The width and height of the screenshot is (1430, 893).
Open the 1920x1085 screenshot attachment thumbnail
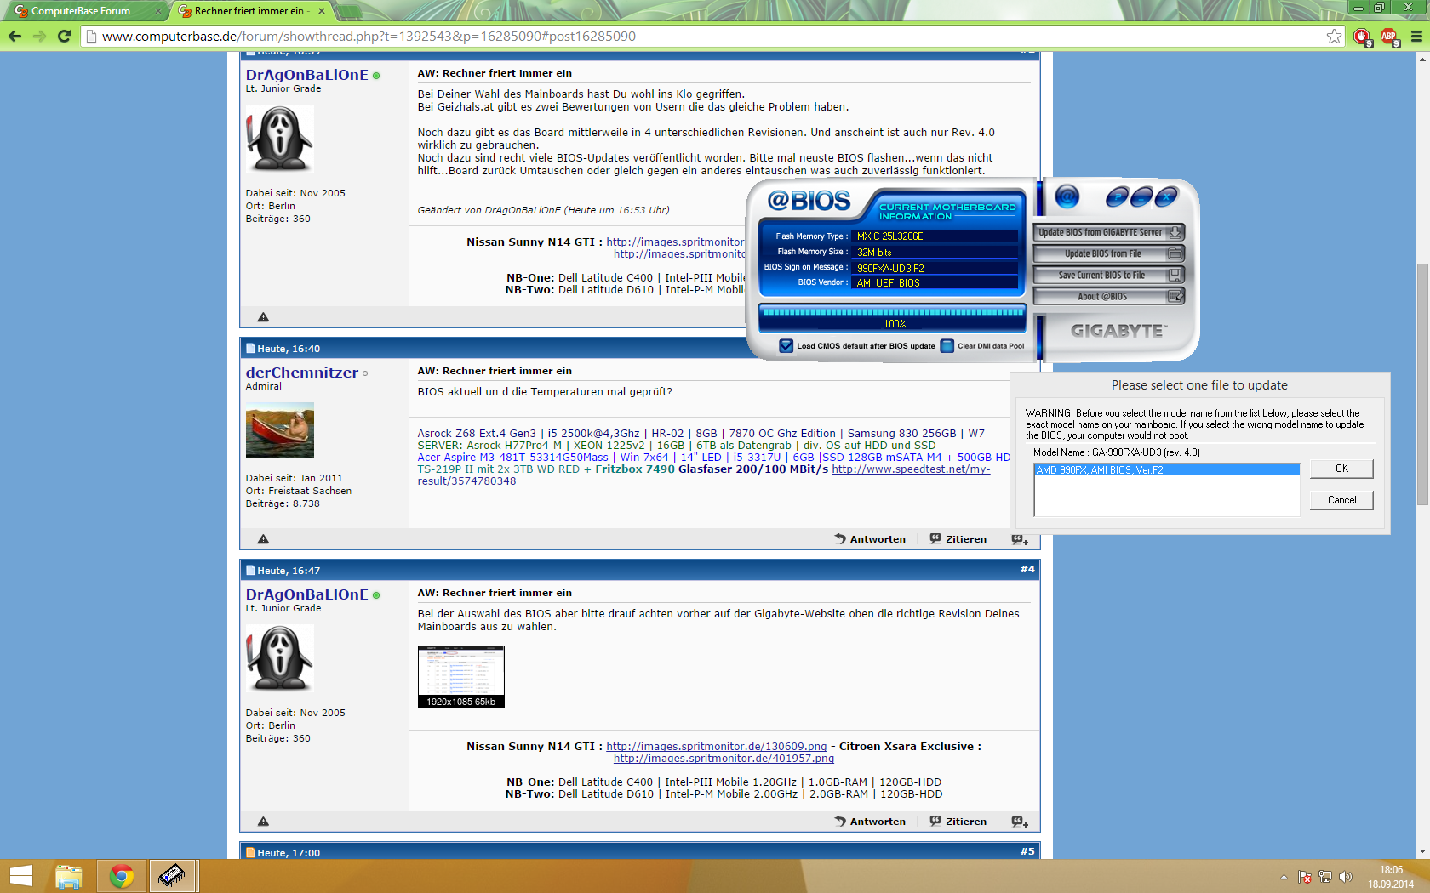(x=461, y=676)
